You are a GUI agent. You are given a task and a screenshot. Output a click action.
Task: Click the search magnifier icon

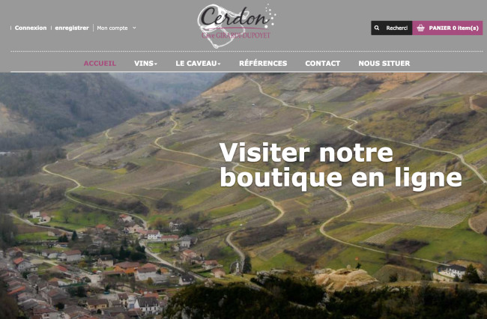[x=376, y=28]
